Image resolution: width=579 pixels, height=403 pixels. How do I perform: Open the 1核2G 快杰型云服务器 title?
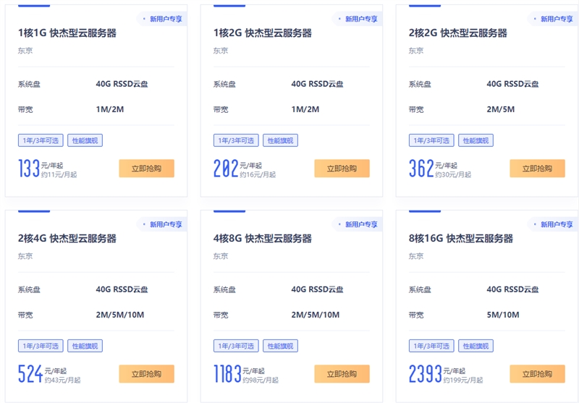tap(263, 33)
